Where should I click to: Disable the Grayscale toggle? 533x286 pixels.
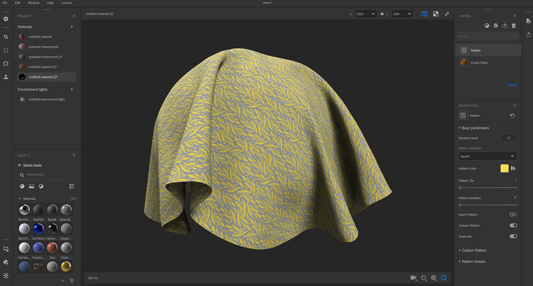(x=513, y=236)
